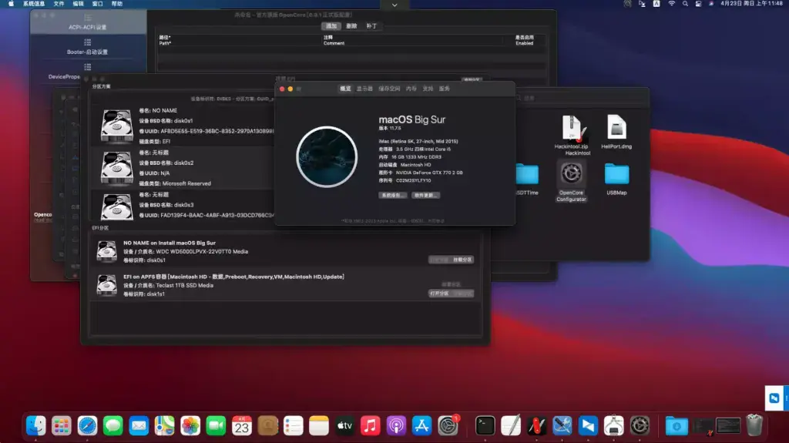Open Podcasts in the dock
Viewport: 789px width, 443px height.
[396, 426]
